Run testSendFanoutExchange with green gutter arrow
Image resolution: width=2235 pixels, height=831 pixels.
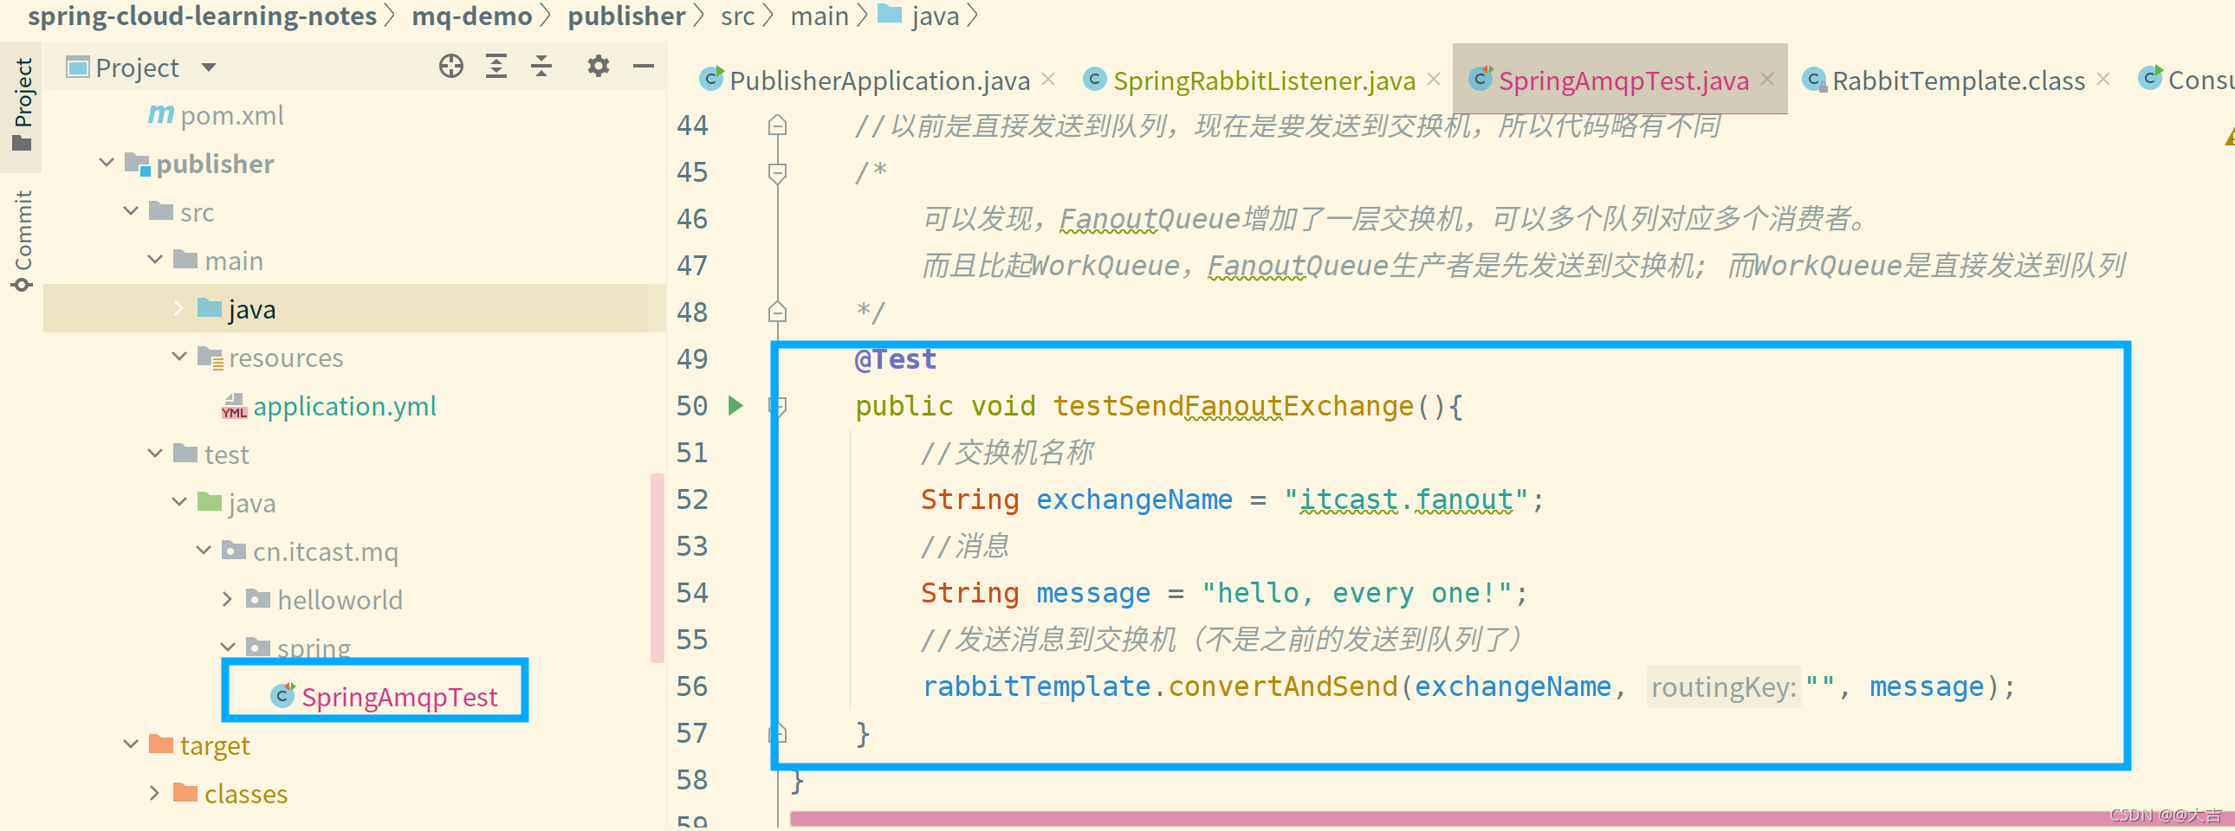(x=735, y=405)
